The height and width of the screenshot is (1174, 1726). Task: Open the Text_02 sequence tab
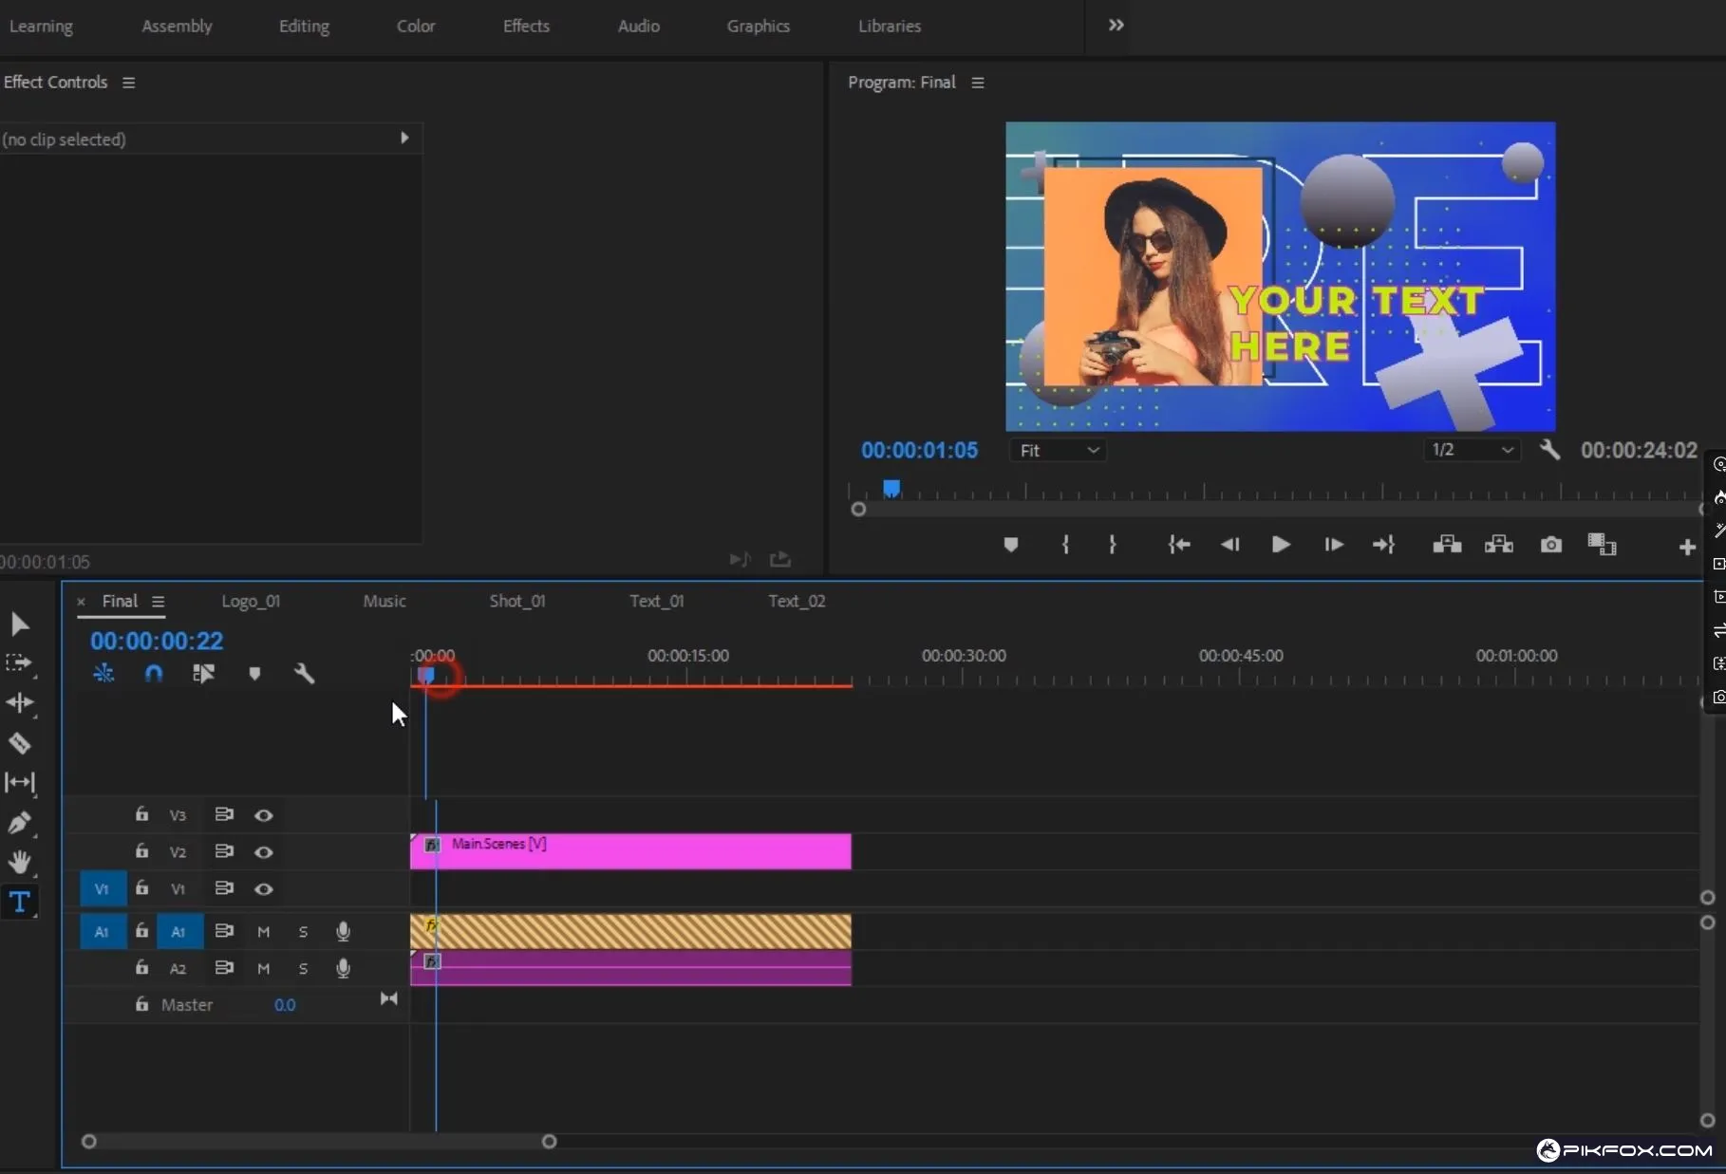[x=797, y=602]
